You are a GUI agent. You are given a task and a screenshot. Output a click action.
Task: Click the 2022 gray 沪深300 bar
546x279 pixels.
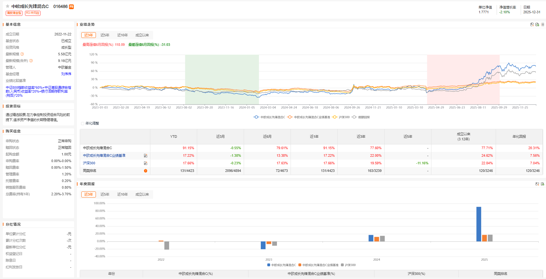[166, 246]
